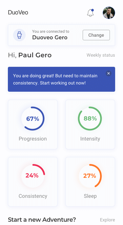Select the Consistency card label
The image size is (123, 225).
tap(33, 196)
